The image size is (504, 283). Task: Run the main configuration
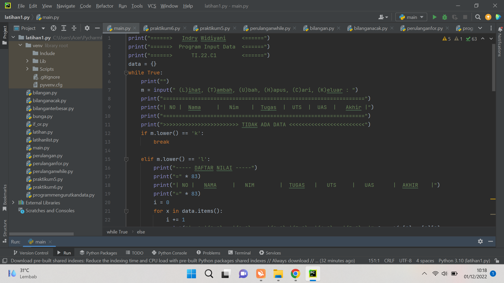[x=434, y=17]
